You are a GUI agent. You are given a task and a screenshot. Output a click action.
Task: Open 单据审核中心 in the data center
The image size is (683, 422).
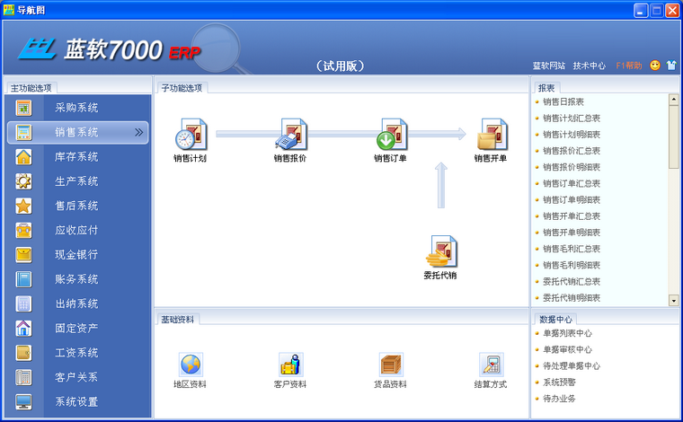point(567,350)
